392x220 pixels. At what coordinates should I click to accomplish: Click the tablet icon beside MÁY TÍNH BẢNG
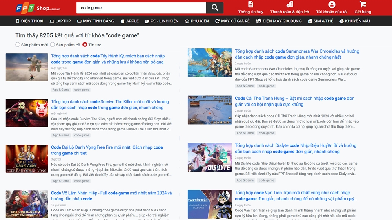(79, 21)
